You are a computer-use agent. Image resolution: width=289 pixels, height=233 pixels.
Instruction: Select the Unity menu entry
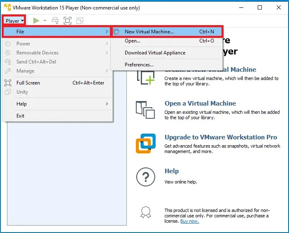click(57, 92)
